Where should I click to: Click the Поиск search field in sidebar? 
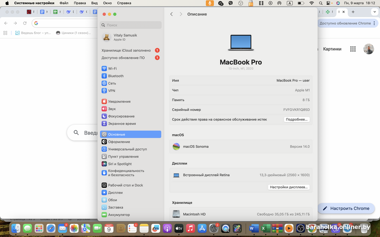click(x=130, y=25)
